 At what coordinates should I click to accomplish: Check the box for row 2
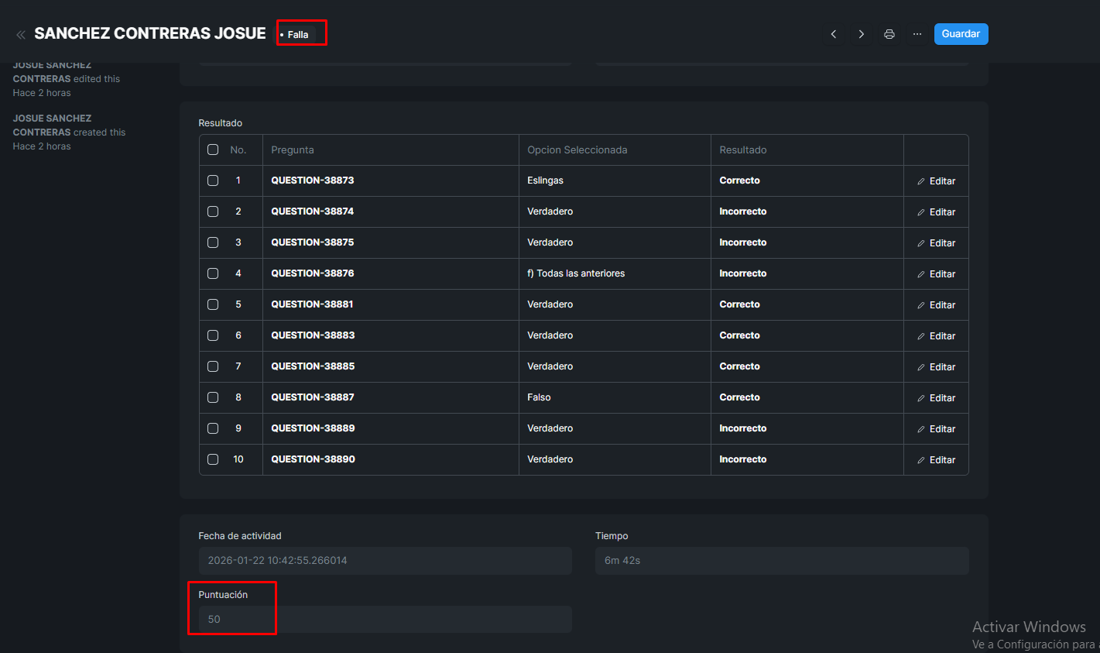[213, 211]
